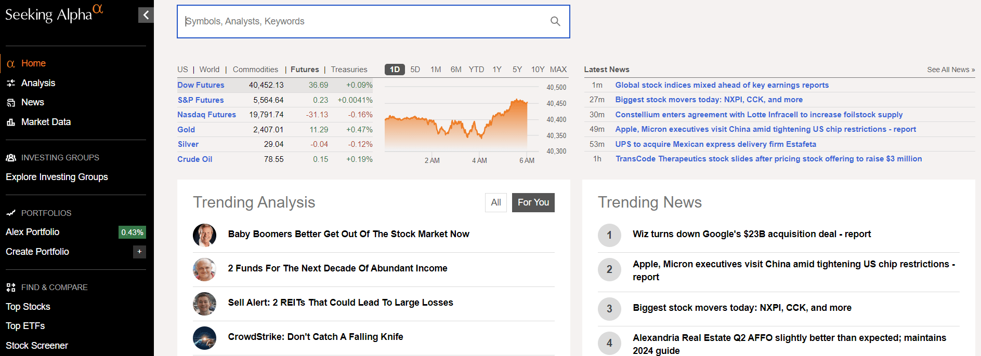Show All trending analysis
This screenshot has height=356, width=981.
click(x=496, y=202)
